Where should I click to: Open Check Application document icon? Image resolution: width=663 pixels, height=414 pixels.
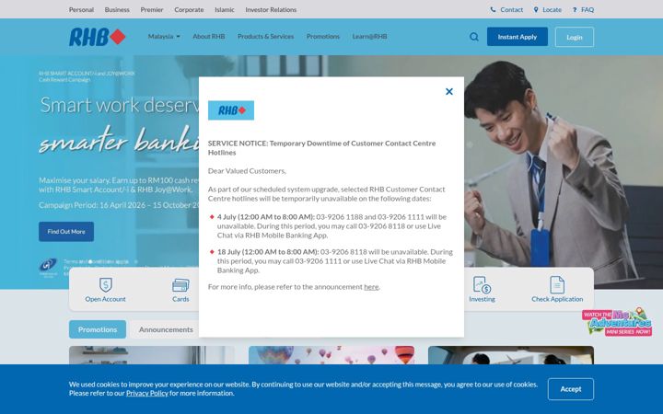pos(557,284)
